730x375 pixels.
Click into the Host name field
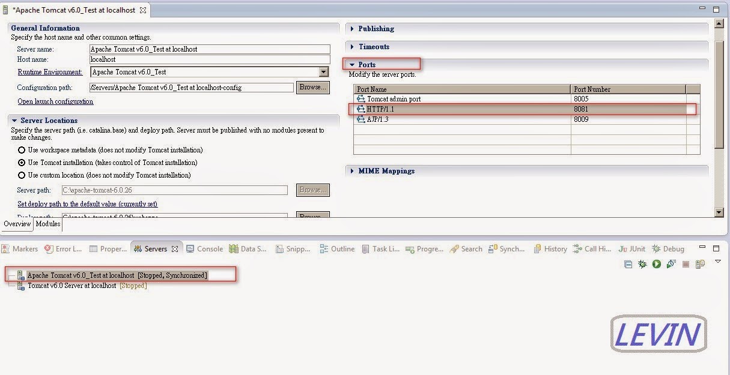pos(209,59)
